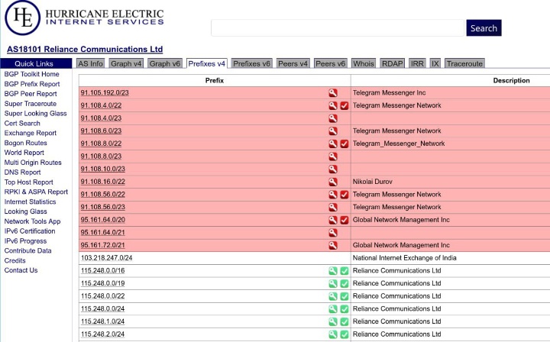550x342 pixels.
Task: Open BGP Toolkit Home link
Action: [31, 74]
